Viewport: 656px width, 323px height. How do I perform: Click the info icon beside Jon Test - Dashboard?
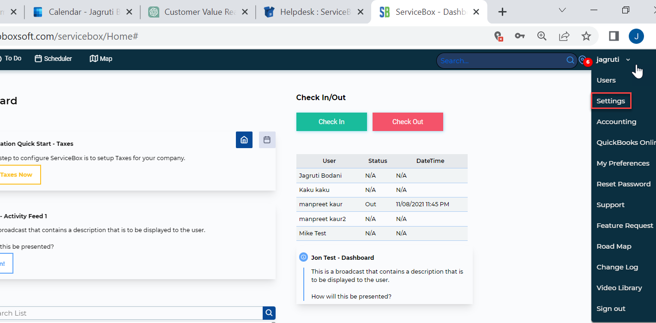coord(303,257)
